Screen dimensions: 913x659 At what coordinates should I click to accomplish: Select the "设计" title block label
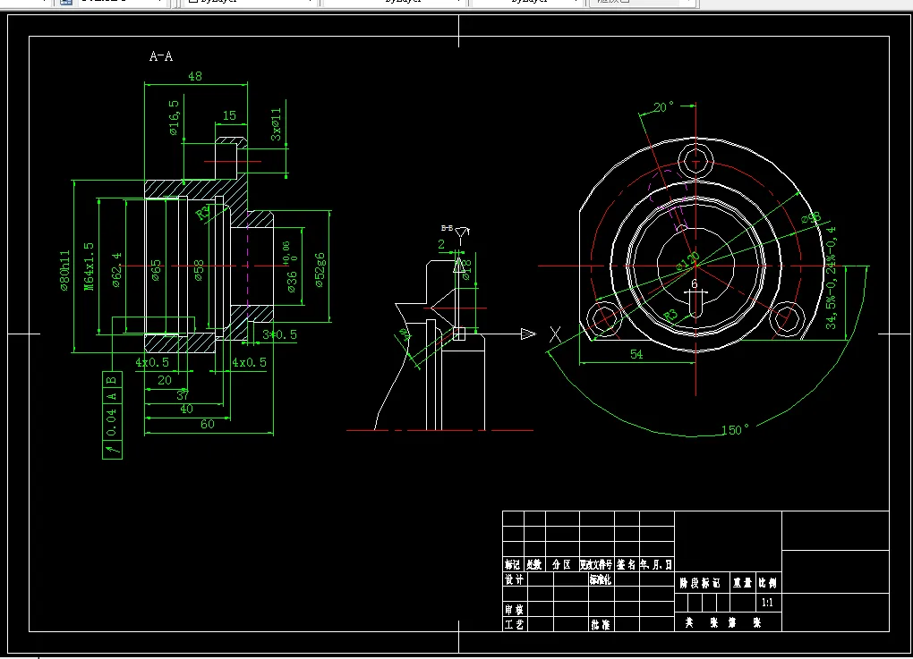coord(514,579)
